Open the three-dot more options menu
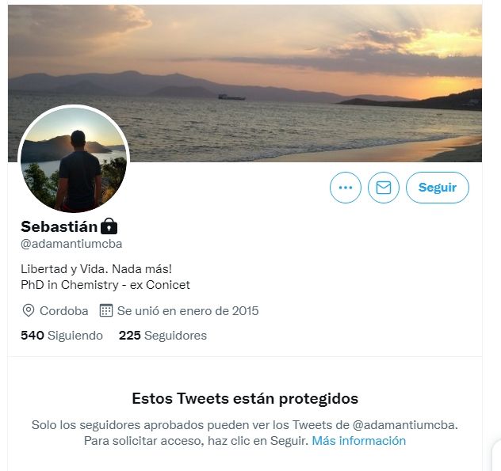The image size is (501, 471). pyautogui.click(x=346, y=188)
